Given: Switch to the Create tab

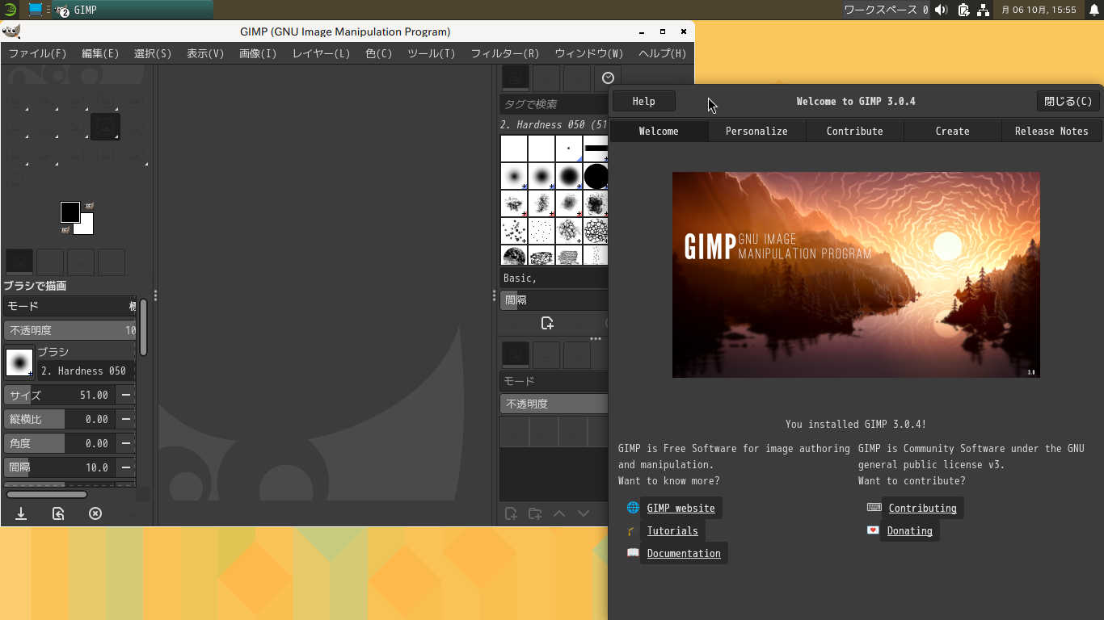Looking at the screenshot, I should [952, 131].
